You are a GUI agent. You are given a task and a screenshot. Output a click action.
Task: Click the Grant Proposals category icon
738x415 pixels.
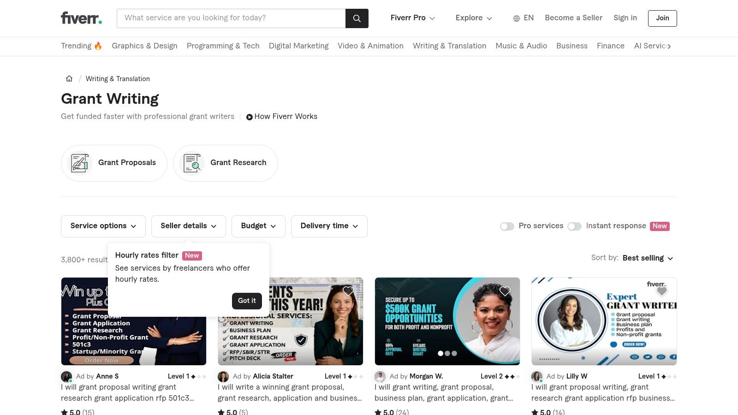point(80,163)
